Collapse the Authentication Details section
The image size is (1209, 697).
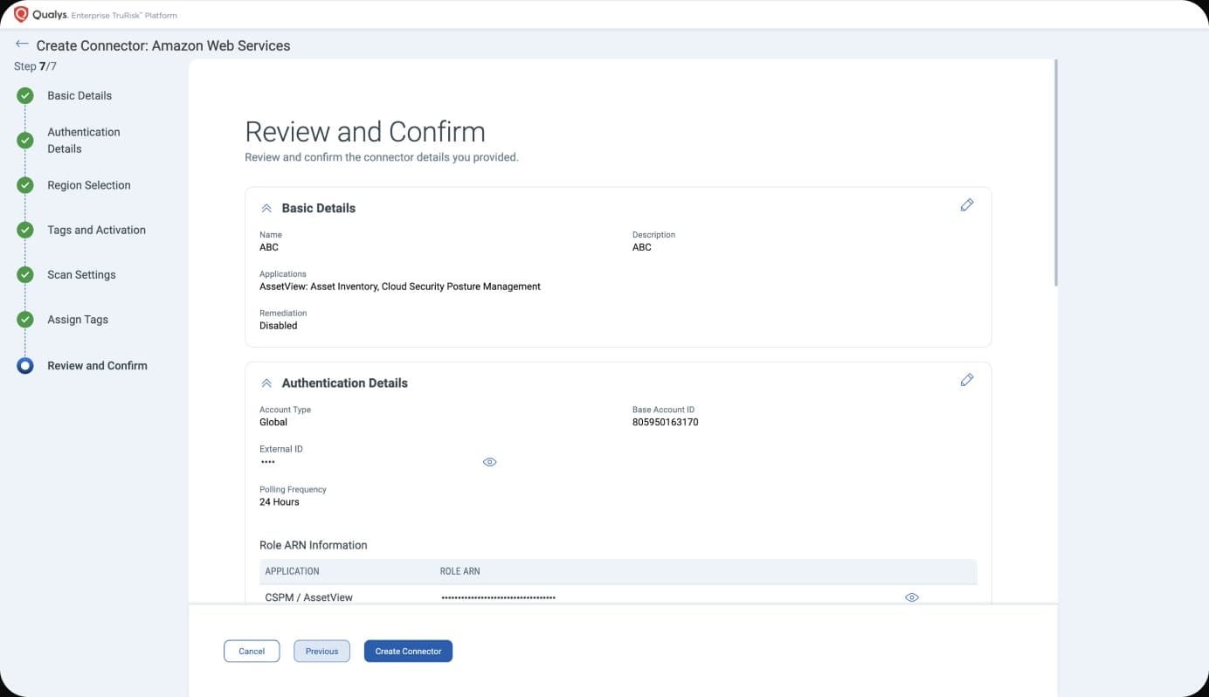266,383
